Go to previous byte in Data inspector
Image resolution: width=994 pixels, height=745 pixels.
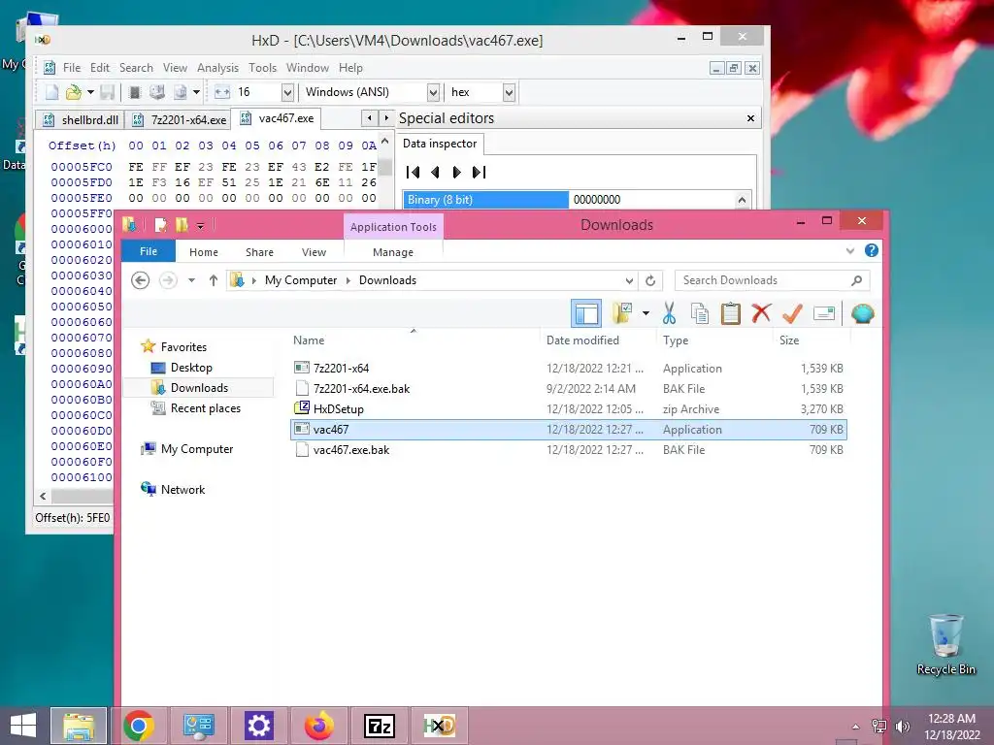pyautogui.click(x=435, y=172)
